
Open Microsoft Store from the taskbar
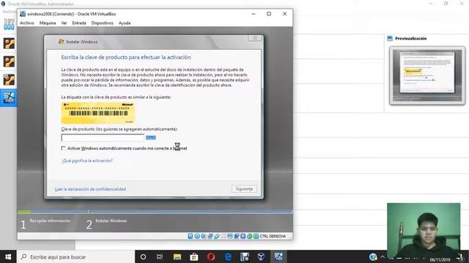pyautogui.click(x=193, y=256)
